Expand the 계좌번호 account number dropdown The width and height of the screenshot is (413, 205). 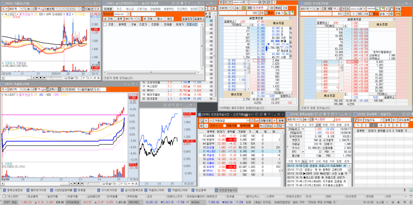(129, 14)
